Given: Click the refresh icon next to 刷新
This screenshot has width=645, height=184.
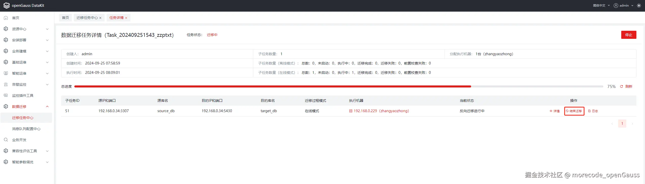Looking at the screenshot, I should [621, 86].
